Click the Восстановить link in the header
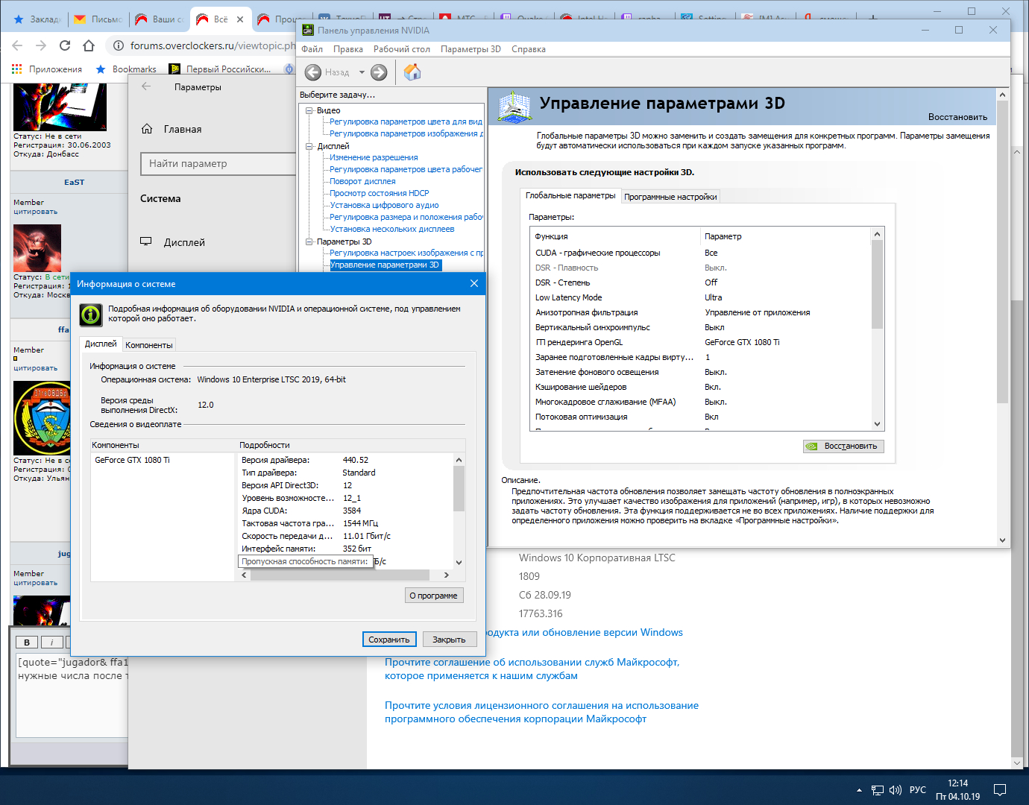Viewport: 1029px width, 805px height. (x=957, y=117)
